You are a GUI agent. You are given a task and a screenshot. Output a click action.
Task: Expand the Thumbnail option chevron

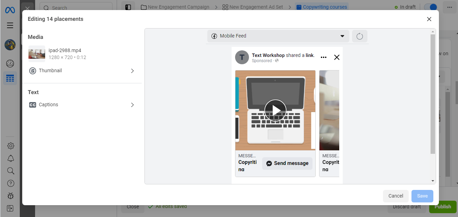pos(132,71)
